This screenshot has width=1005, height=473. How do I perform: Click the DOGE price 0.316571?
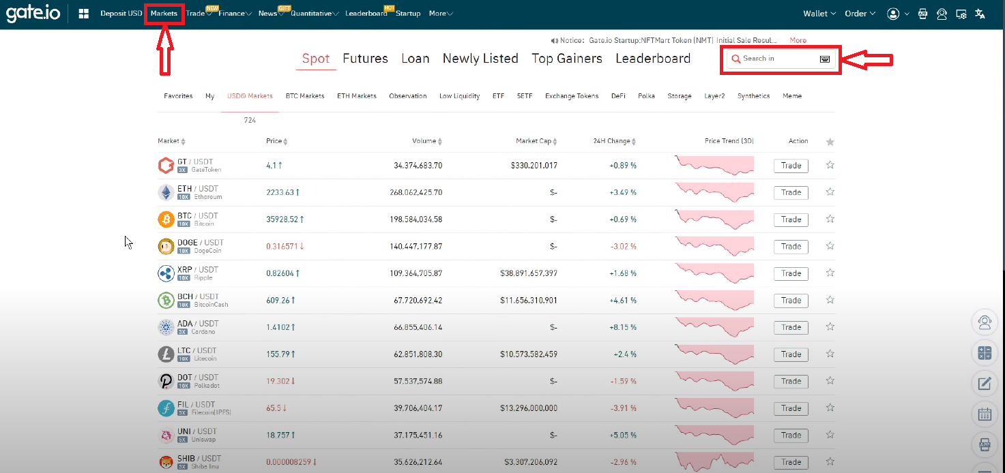[x=282, y=246]
